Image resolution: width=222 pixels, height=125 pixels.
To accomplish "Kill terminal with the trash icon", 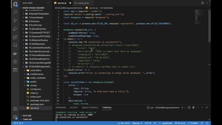I will (194, 108).
